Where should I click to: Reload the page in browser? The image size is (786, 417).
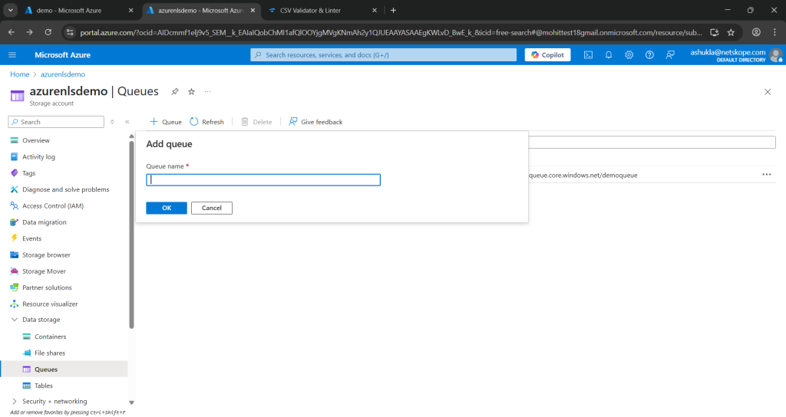(x=48, y=32)
